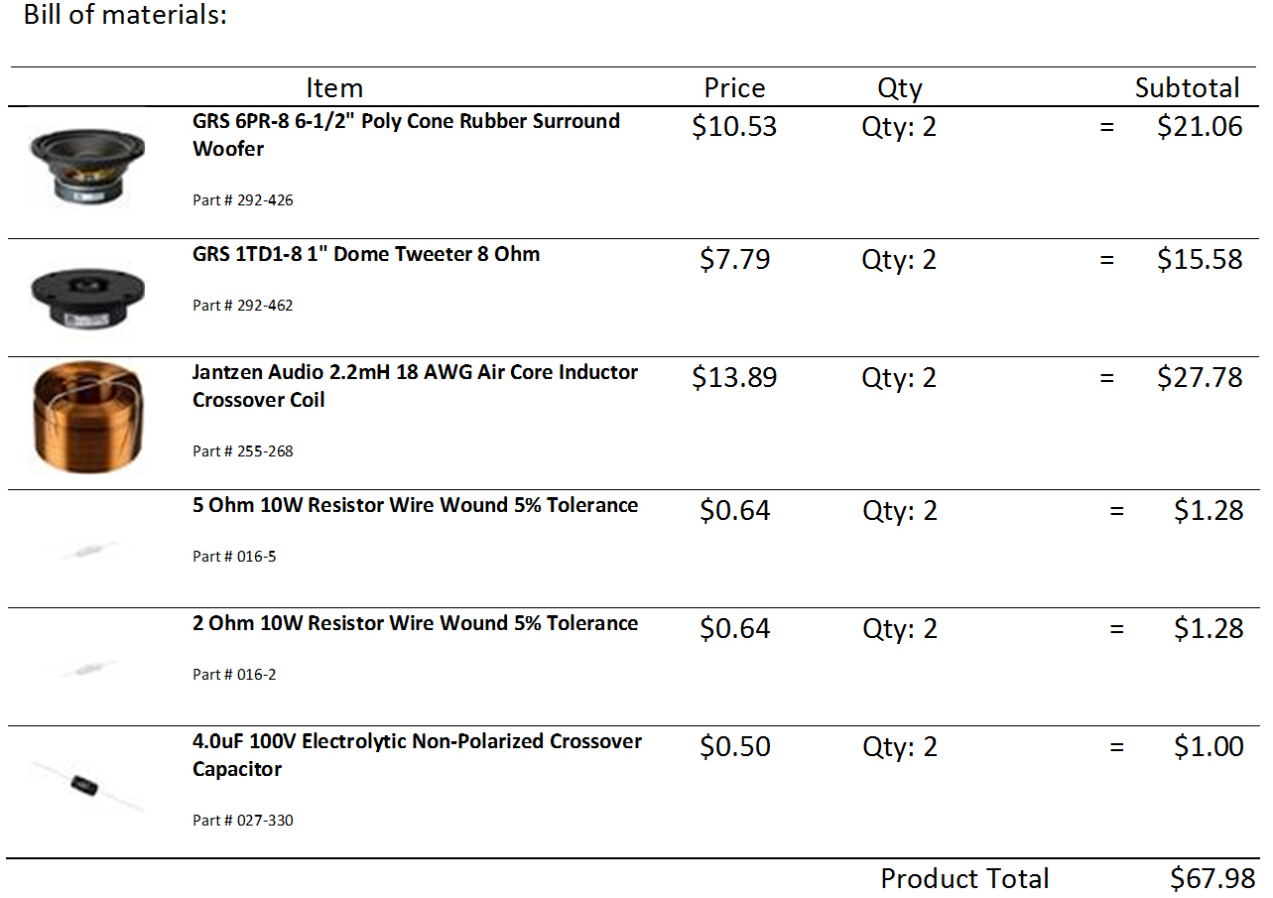Click the Item column header
1273x898 pixels.
(334, 88)
